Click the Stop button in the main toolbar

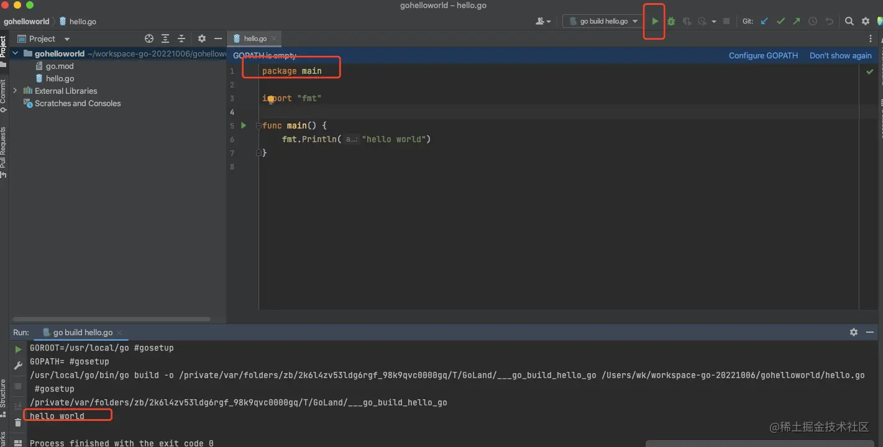coord(726,21)
